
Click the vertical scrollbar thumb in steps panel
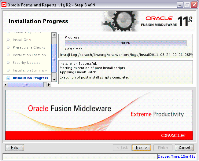point(54,58)
